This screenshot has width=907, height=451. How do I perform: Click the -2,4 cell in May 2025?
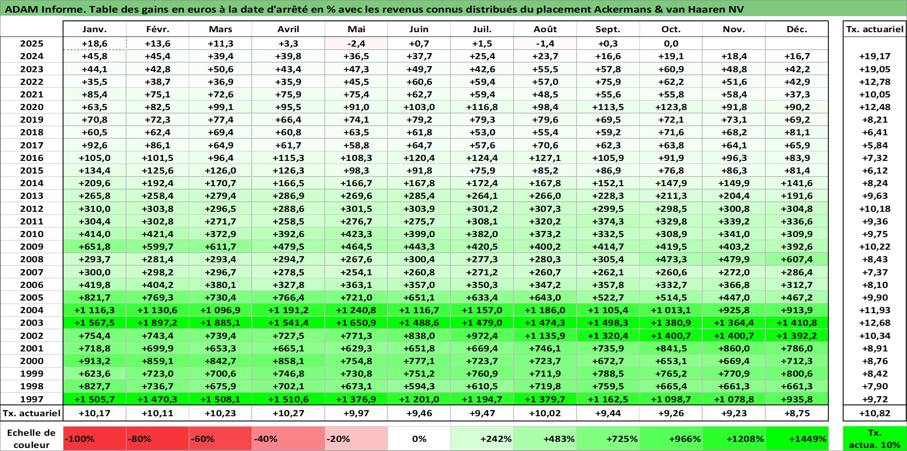click(x=357, y=43)
